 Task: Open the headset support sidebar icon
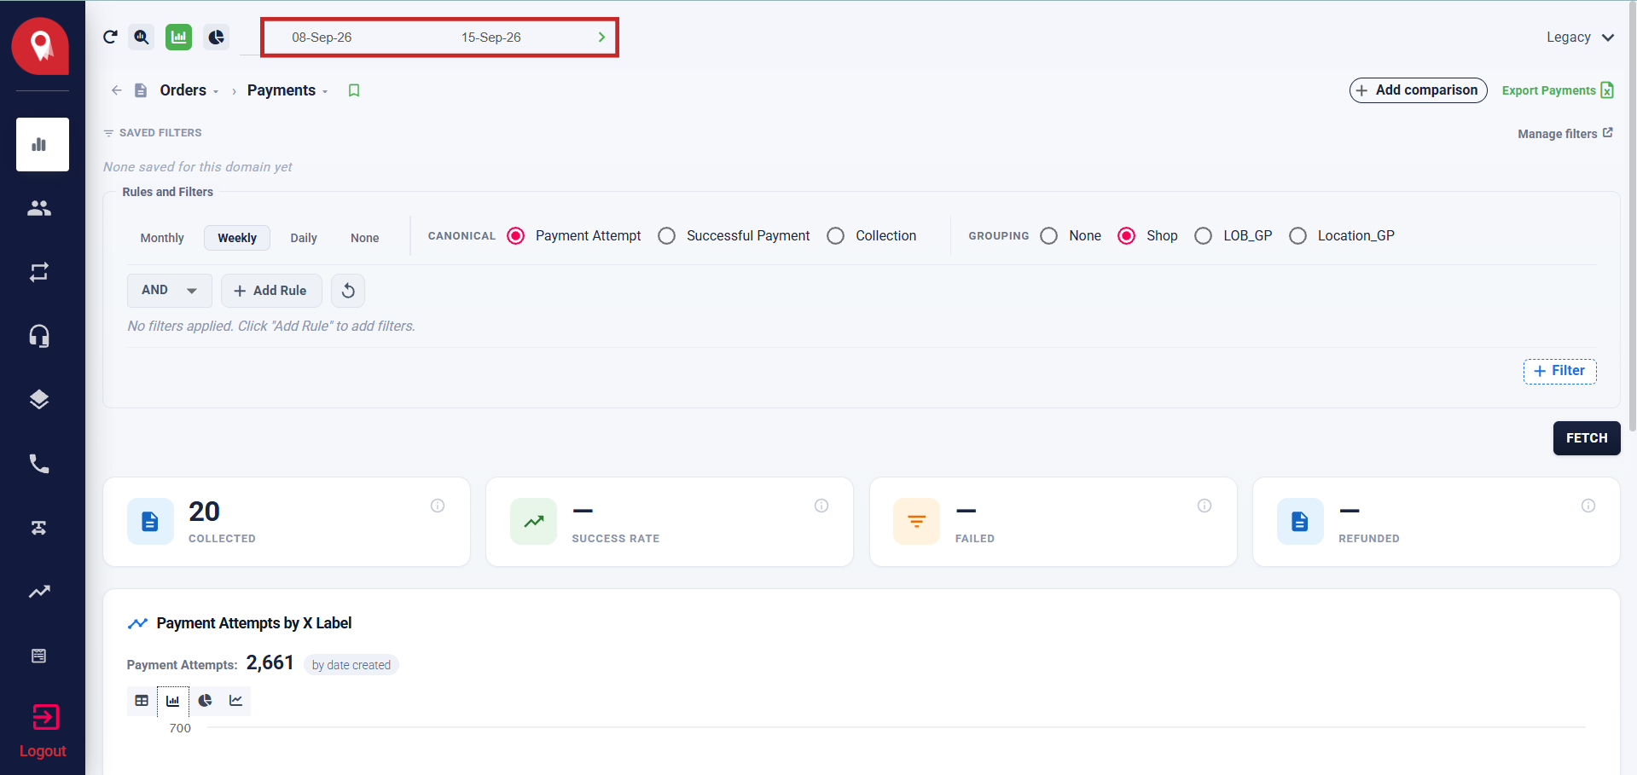coord(39,336)
